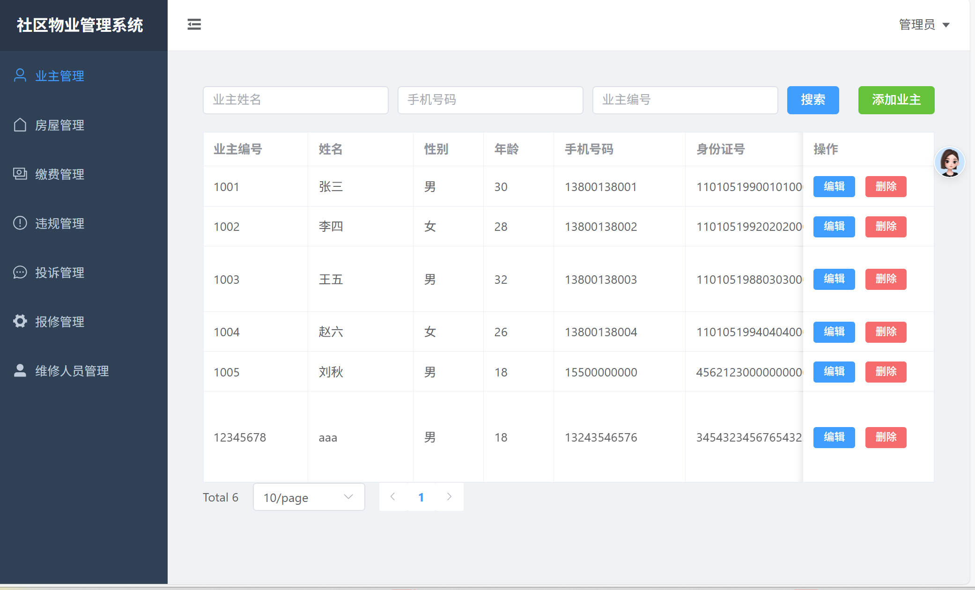The height and width of the screenshot is (590, 975).
Task: Click the 投诉管理 chat bubble icon
Action: click(20, 272)
